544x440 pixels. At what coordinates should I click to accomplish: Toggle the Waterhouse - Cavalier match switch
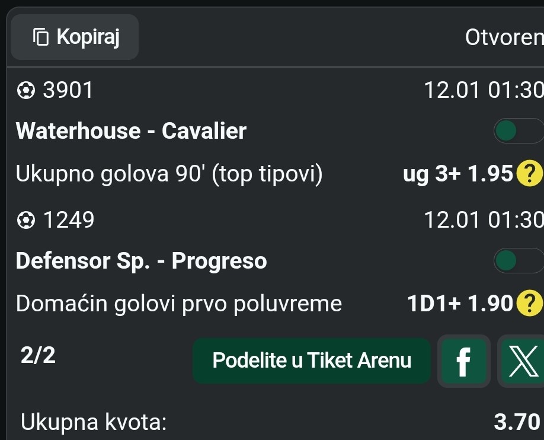coord(517,131)
